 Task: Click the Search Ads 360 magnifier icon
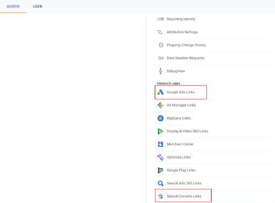[x=161, y=183]
